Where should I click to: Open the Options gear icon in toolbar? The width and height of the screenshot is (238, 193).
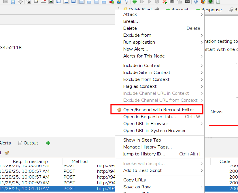click(20, 2)
